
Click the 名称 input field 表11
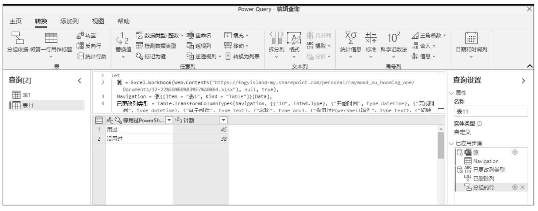(491, 112)
